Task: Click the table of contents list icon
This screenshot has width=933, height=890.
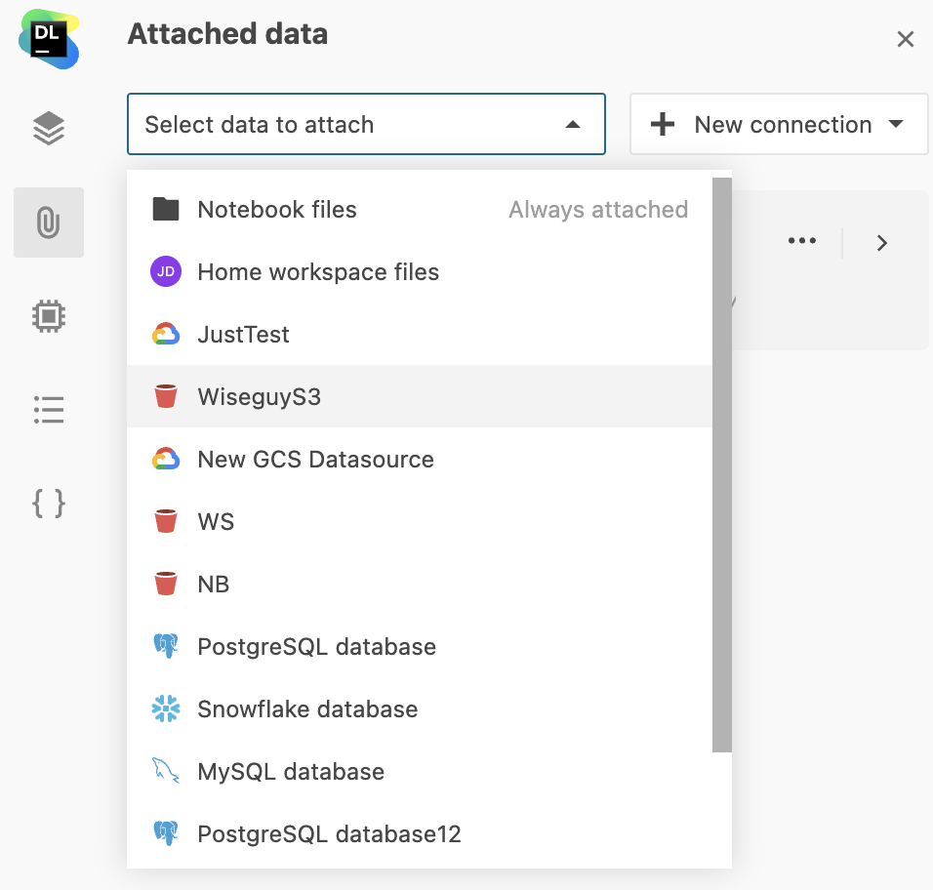Action: (49, 410)
